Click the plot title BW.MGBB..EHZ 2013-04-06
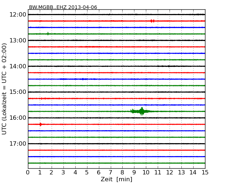 [63, 7]
